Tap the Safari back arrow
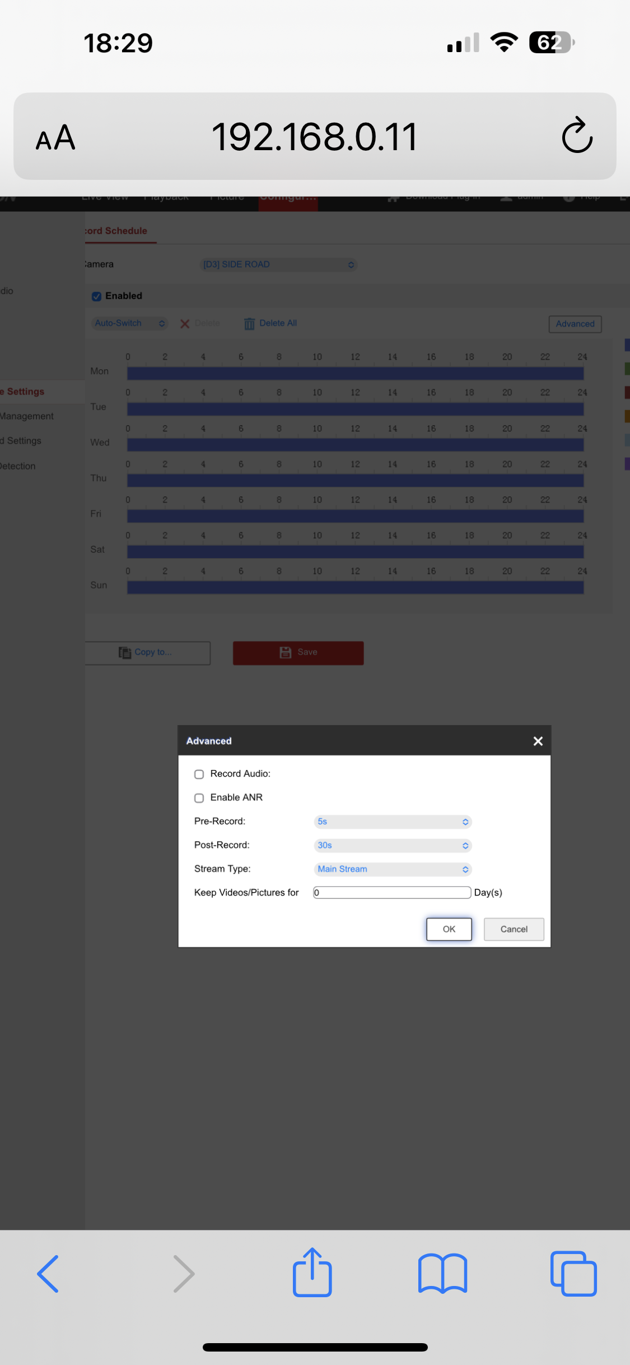 (48, 1273)
